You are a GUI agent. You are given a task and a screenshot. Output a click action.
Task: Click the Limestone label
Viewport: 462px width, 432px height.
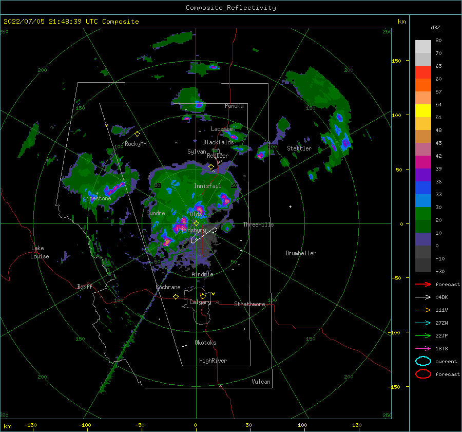click(x=97, y=198)
